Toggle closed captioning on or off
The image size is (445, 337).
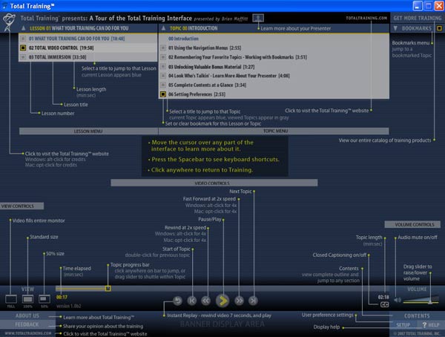pyautogui.click(x=384, y=304)
